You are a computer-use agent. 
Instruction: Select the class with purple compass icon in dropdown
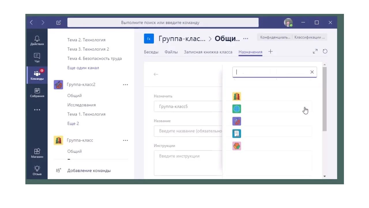237,121
